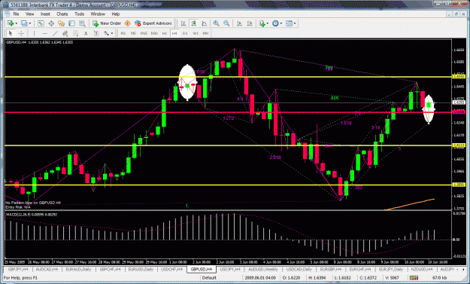Toggle the Expert Advisors button
This screenshot has width=470, height=284.
coord(153,23)
